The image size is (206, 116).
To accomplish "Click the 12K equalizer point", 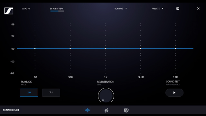I will (175, 48).
